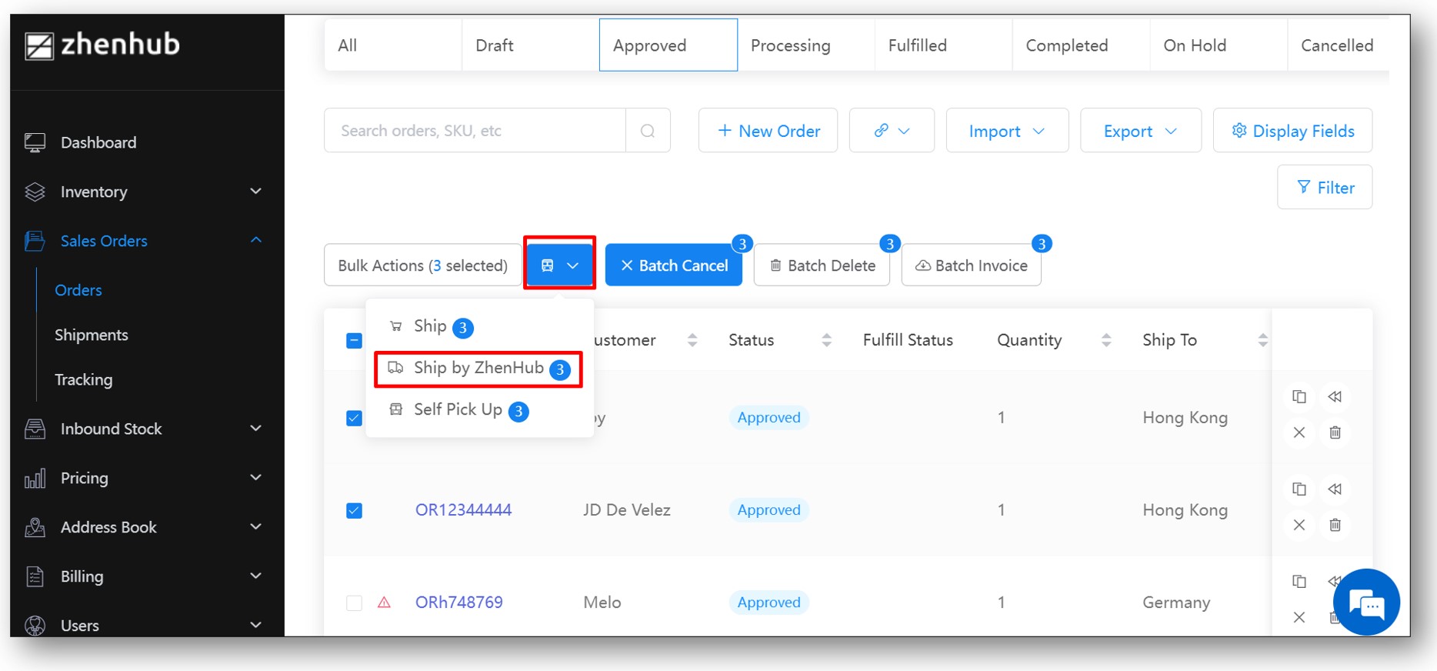Choose Ship by ZhenHub option
Image resolution: width=1437 pixels, height=671 pixels.
coord(478,369)
